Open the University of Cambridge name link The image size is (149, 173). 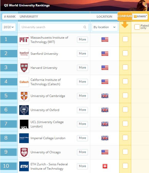48,96
